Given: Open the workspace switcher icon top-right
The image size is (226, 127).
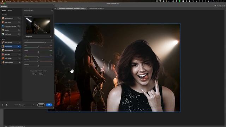Looking at the screenshot, I should click(x=220, y=6).
